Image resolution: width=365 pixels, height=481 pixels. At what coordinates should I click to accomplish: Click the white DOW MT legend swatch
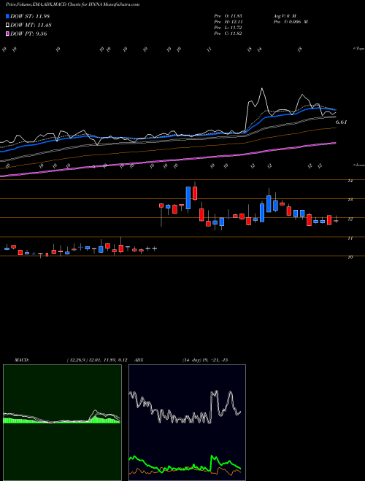click(x=8, y=26)
